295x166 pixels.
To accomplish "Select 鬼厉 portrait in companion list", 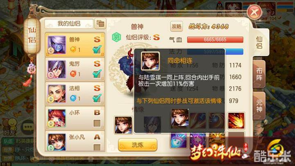I will point(57,69).
